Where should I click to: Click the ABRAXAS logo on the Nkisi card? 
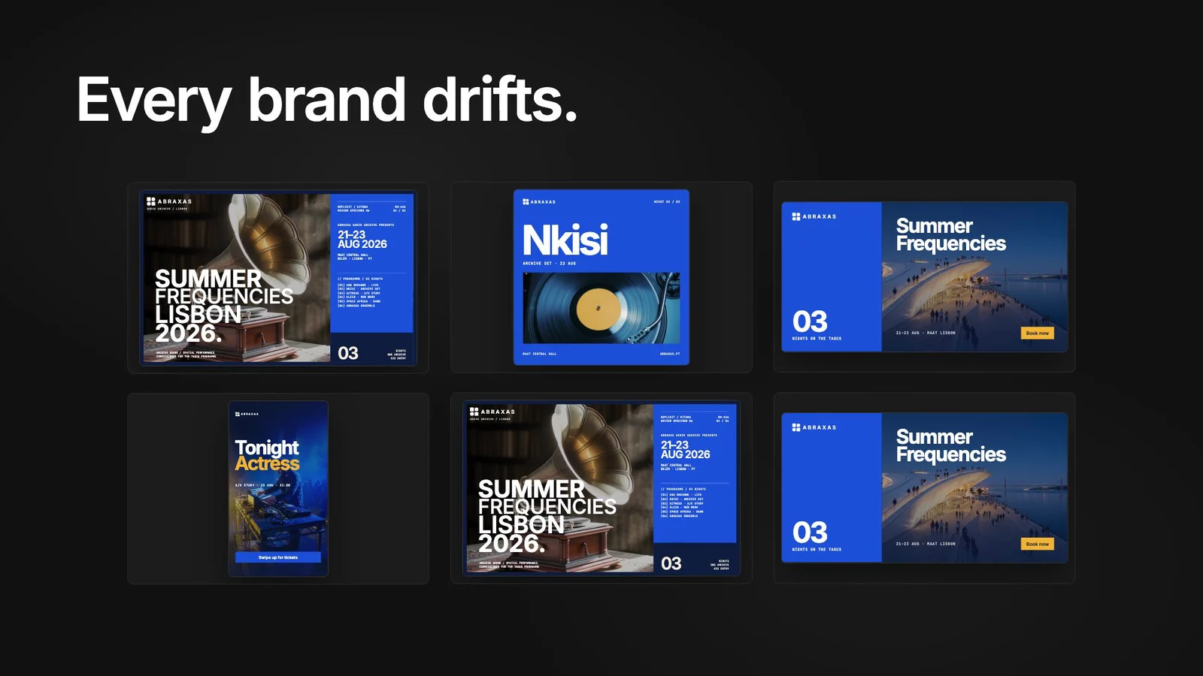click(x=539, y=202)
